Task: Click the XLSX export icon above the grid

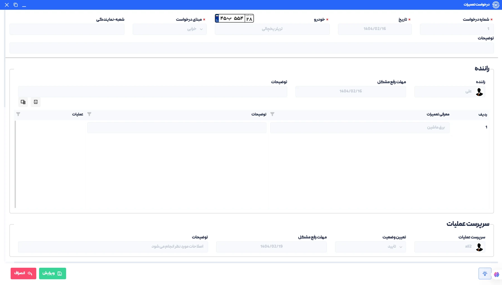Action: pos(36,102)
